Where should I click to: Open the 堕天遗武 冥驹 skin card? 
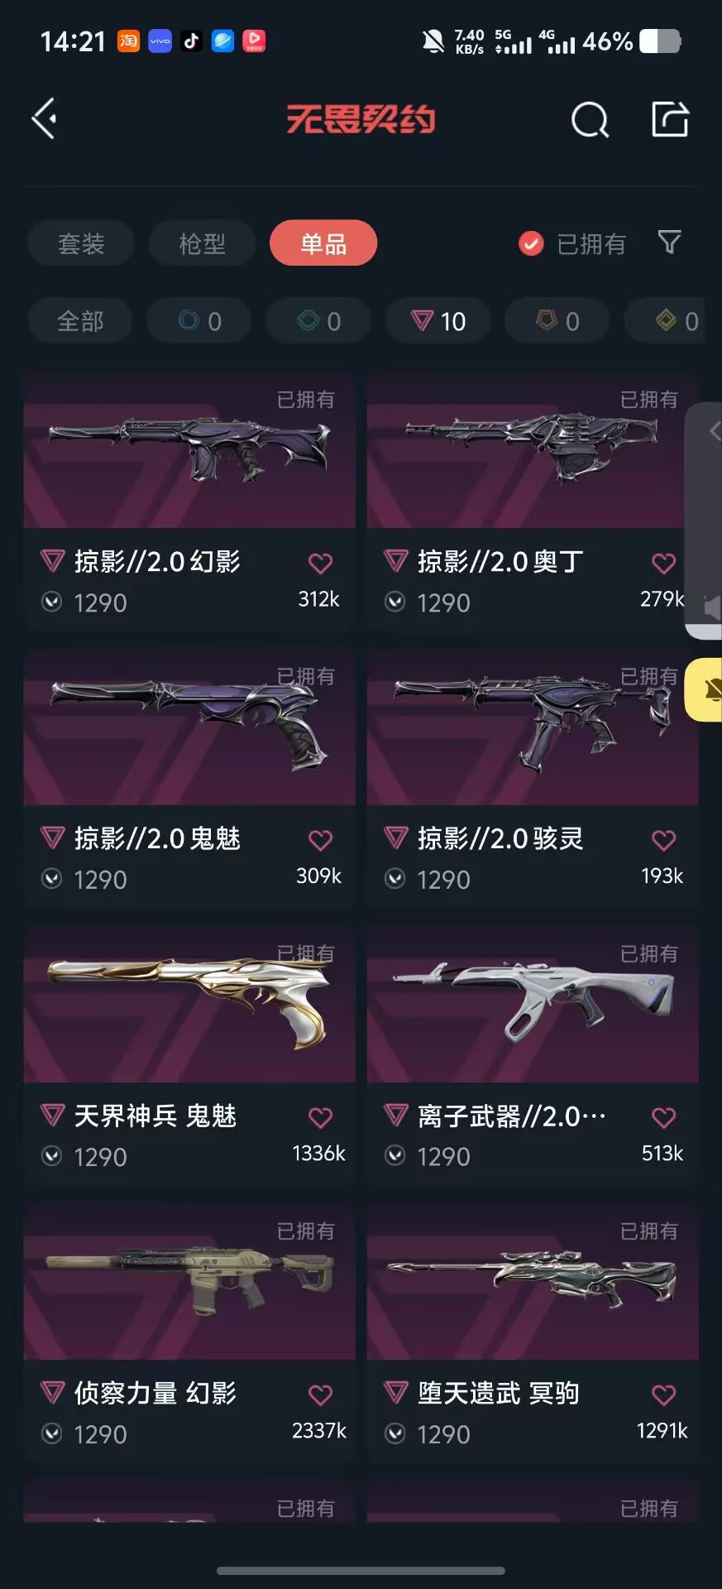click(533, 1334)
